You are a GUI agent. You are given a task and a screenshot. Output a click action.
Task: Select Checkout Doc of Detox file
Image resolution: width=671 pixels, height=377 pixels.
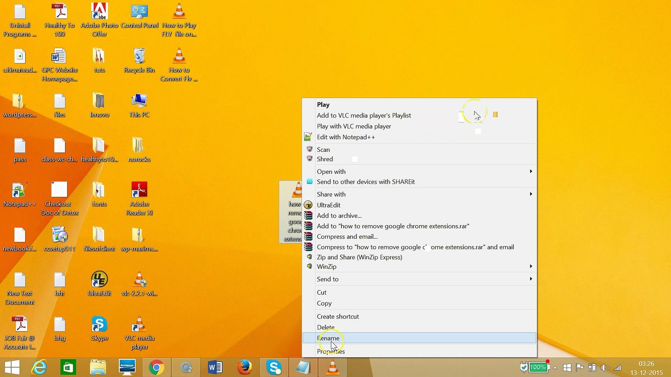click(x=59, y=199)
